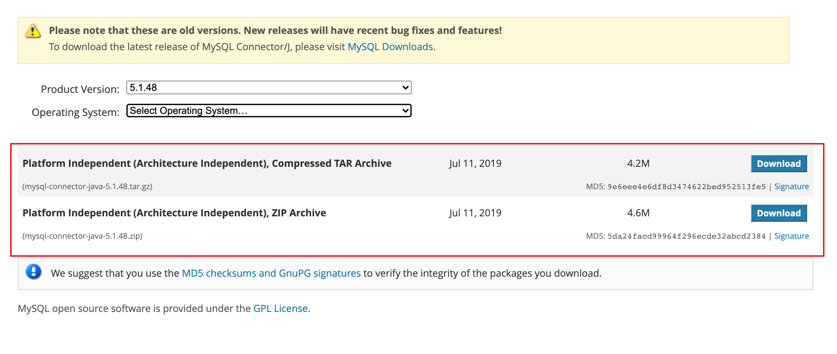Download the Compressed TAR Archive

pyautogui.click(x=779, y=163)
